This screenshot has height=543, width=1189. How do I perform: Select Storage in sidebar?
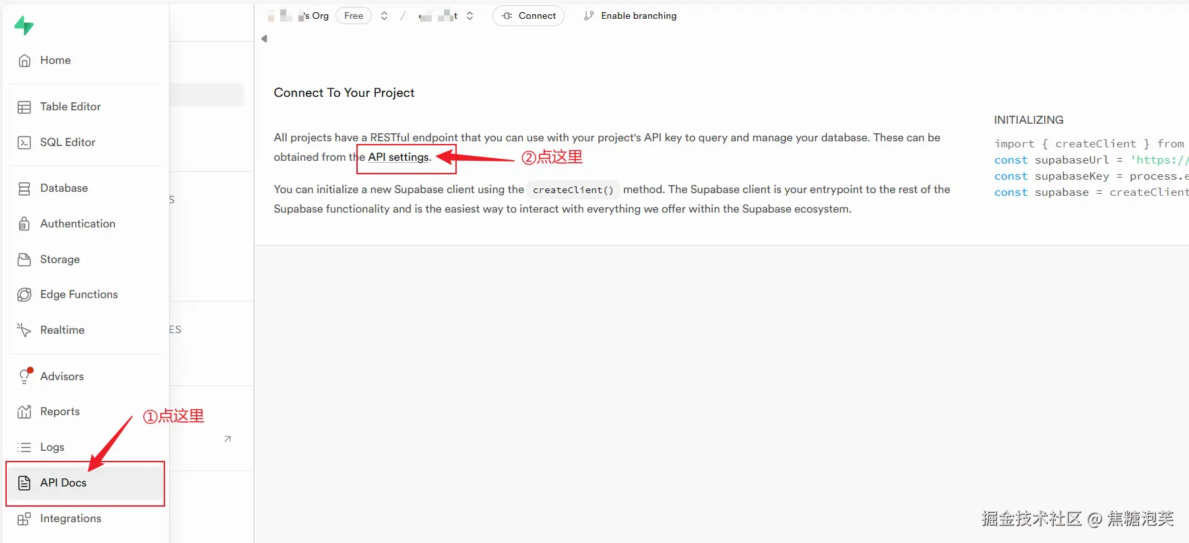[85, 260]
